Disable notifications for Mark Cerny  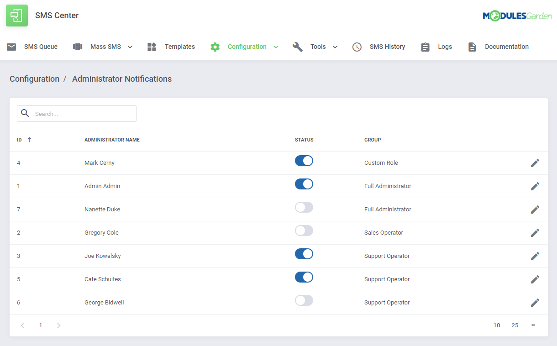click(304, 161)
